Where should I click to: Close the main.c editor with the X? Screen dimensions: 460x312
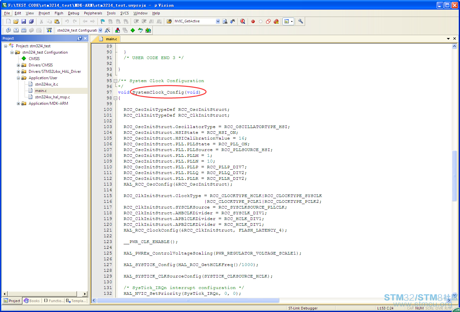tap(455, 39)
